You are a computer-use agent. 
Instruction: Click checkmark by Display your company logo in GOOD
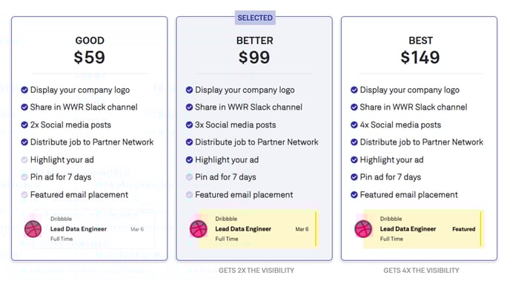point(24,90)
